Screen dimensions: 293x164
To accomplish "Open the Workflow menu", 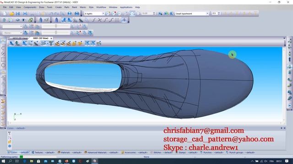I will (101, 7).
